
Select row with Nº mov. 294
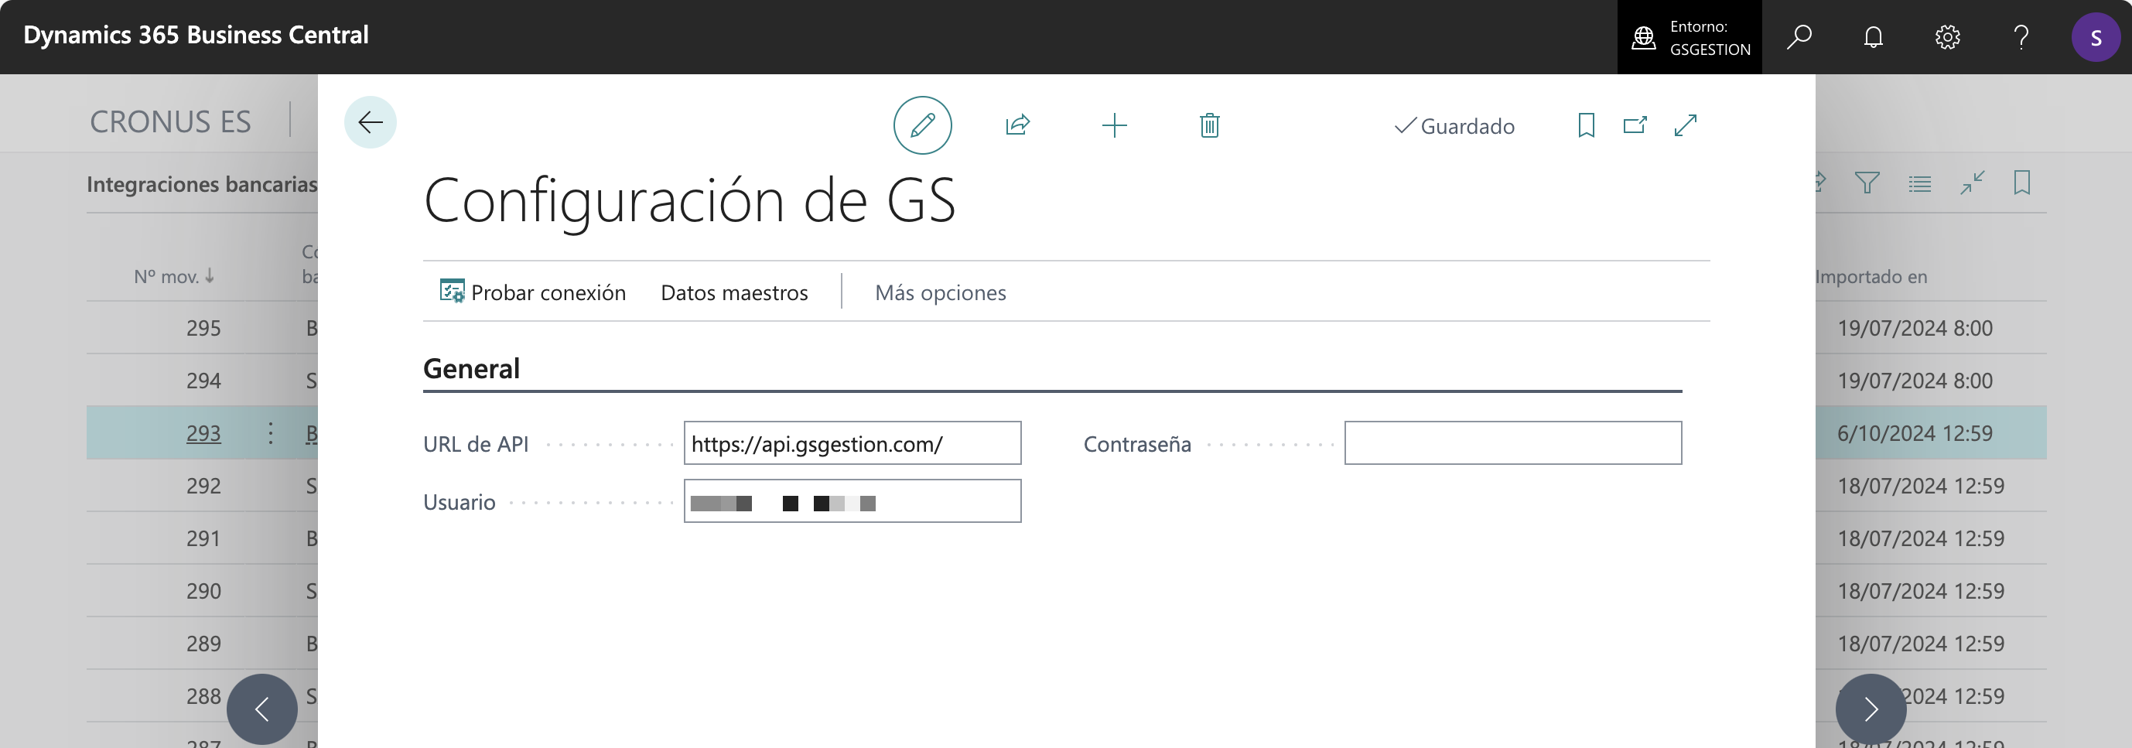pyautogui.click(x=203, y=381)
